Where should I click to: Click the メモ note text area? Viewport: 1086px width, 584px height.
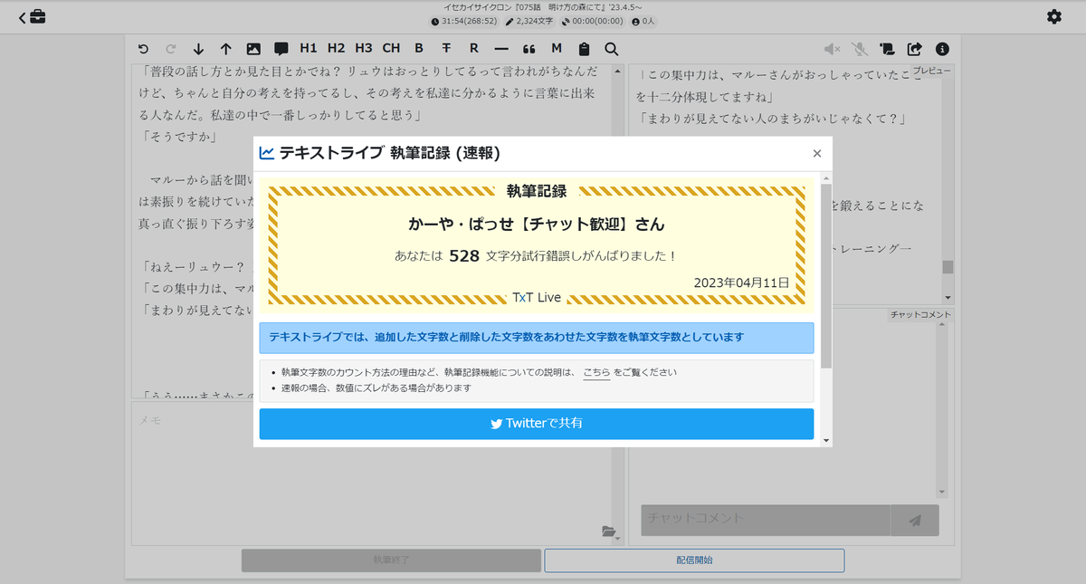(x=371, y=473)
